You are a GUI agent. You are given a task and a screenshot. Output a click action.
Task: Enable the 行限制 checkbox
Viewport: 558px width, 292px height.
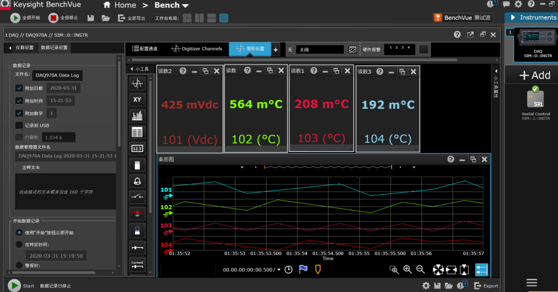pyautogui.click(x=19, y=137)
